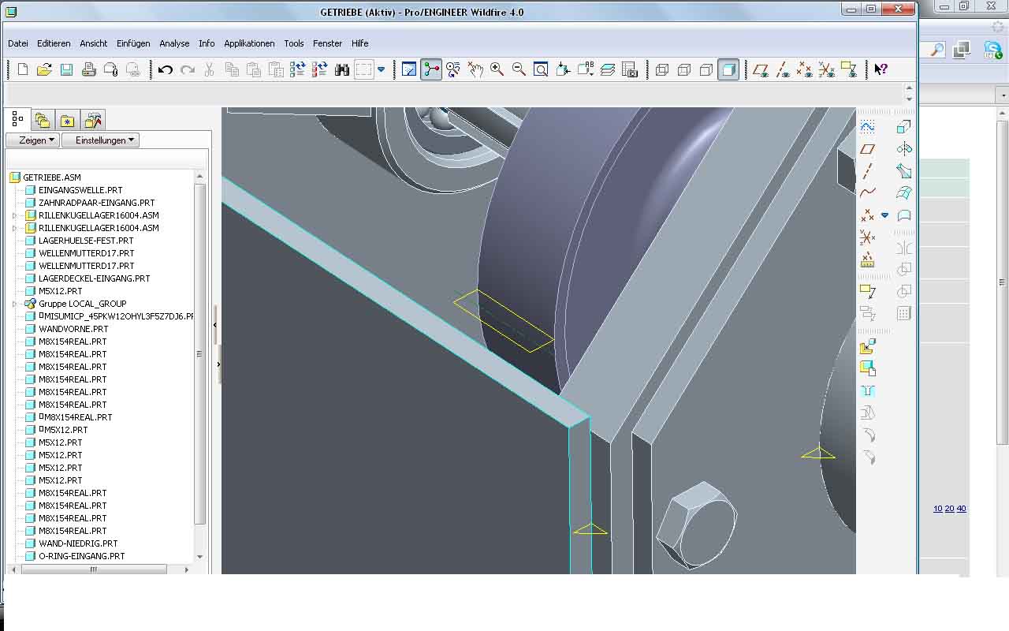1009x631 pixels.
Task: Click the zoom in magnifier icon
Action: pyautogui.click(x=497, y=69)
